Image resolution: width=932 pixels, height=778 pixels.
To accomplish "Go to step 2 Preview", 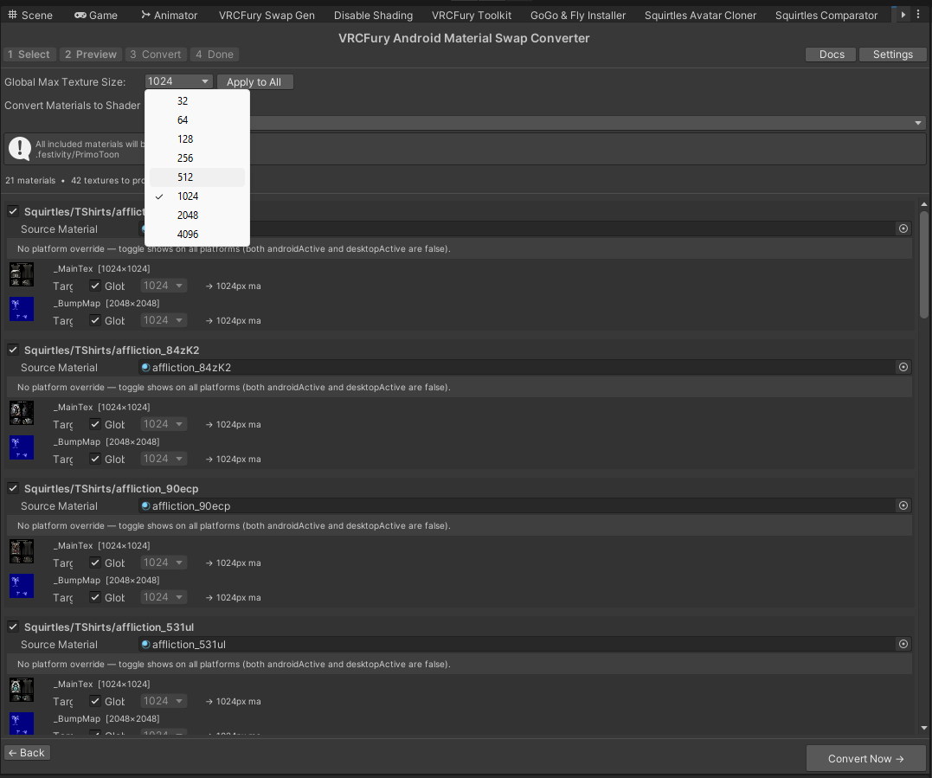I will click(x=91, y=54).
